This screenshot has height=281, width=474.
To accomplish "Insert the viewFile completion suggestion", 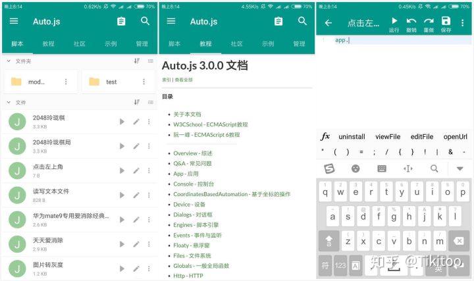I will click(388, 137).
